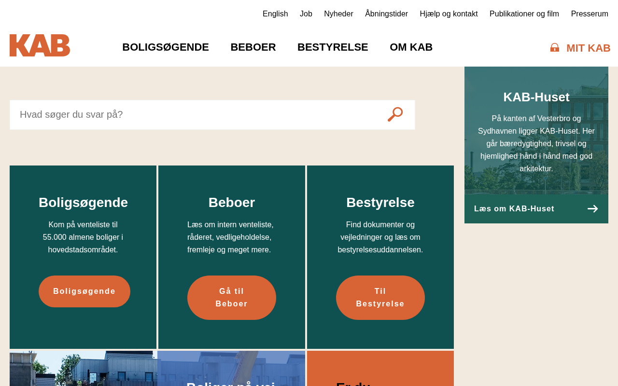Switch language to English
The width and height of the screenshot is (618, 386).
coord(275,14)
